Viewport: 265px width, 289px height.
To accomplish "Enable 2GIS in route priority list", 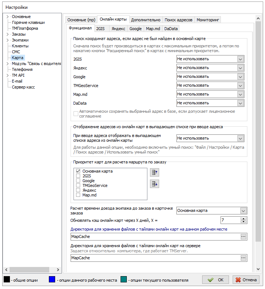I will pos(78,176).
